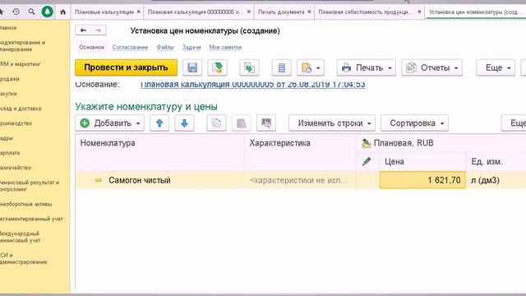Open Закупки section in sidebar
526x296 pixels.
tap(8, 94)
